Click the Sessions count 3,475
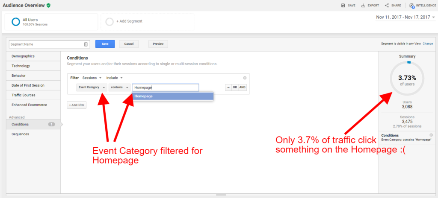This screenshot has width=438, height=198. point(407,122)
